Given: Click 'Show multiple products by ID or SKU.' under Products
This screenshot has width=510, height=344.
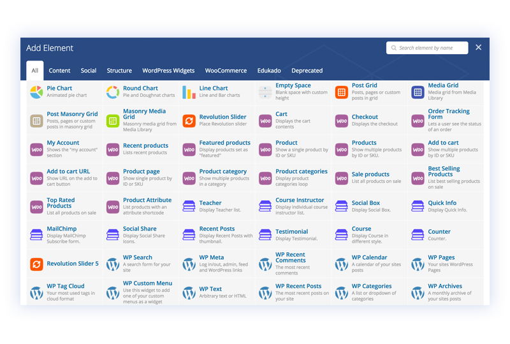Looking at the screenshot, I should pos(377,152).
